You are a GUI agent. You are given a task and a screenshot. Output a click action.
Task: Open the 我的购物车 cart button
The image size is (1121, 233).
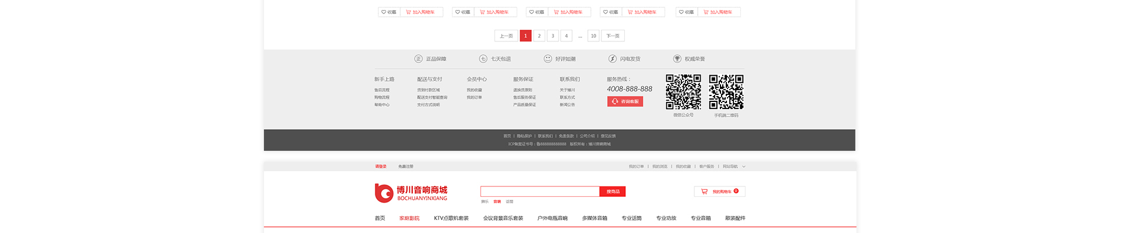pyautogui.click(x=720, y=191)
